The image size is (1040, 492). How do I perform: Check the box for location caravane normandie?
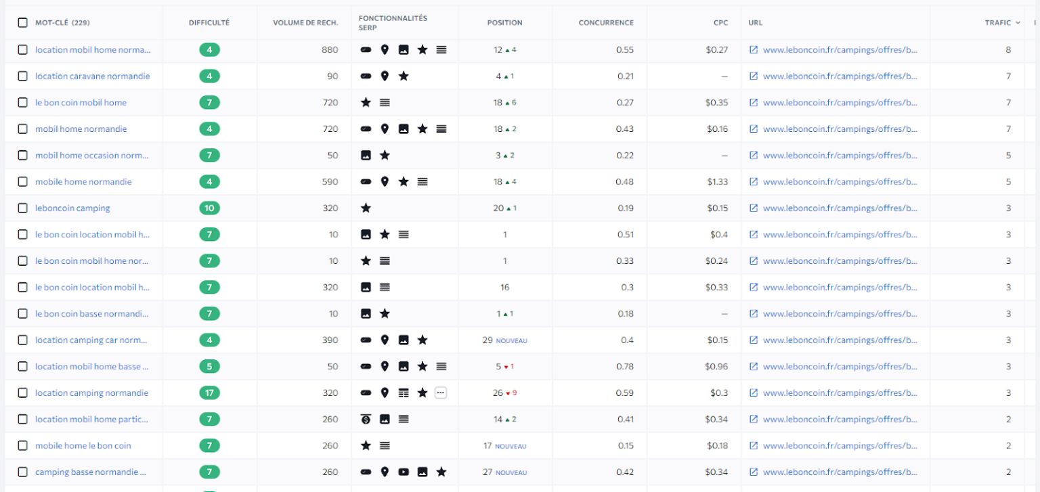click(x=23, y=76)
